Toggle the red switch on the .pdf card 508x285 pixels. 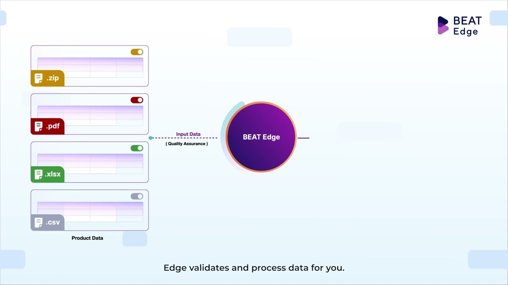(x=137, y=100)
